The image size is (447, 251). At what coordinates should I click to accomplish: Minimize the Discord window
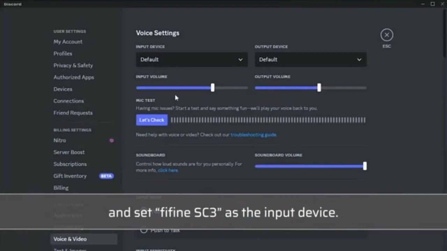(x=423, y=4)
